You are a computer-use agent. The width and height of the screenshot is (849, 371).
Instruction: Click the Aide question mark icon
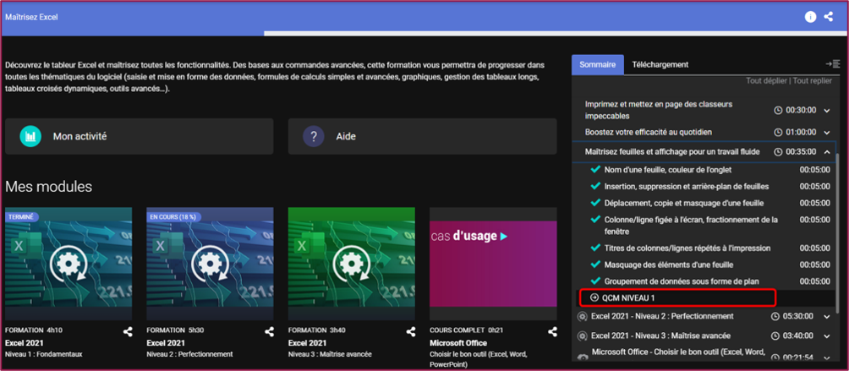pos(314,136)
